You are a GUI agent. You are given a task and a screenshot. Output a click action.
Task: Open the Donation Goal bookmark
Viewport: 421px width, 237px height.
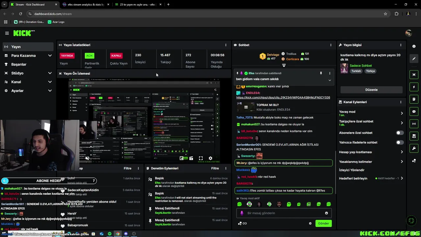click(x=29, y=22)
